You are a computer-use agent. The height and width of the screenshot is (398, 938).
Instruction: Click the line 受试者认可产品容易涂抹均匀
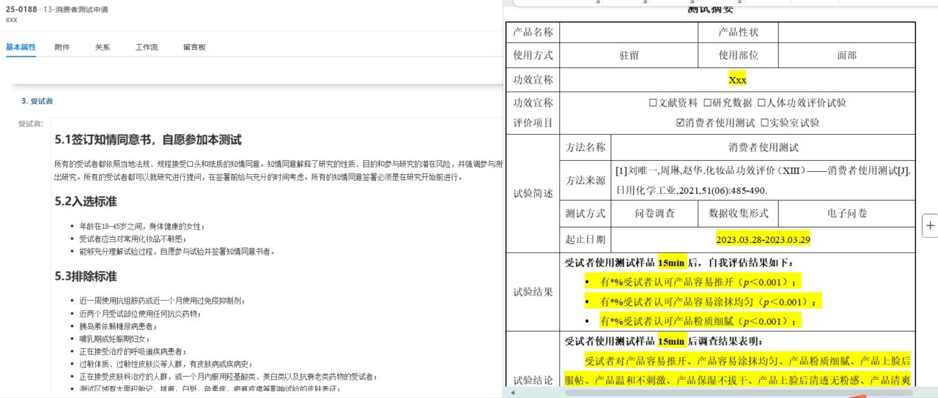click(x=710, y=301)
